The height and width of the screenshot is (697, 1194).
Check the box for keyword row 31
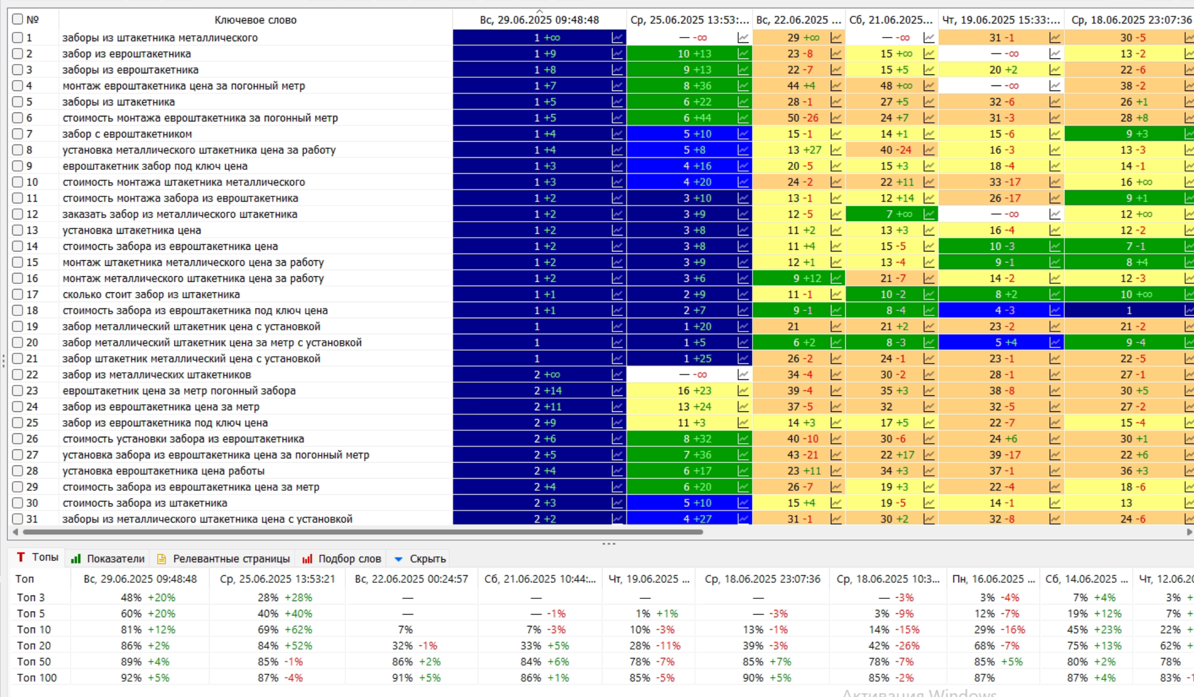pyautogui.click(x=18, y=519)
